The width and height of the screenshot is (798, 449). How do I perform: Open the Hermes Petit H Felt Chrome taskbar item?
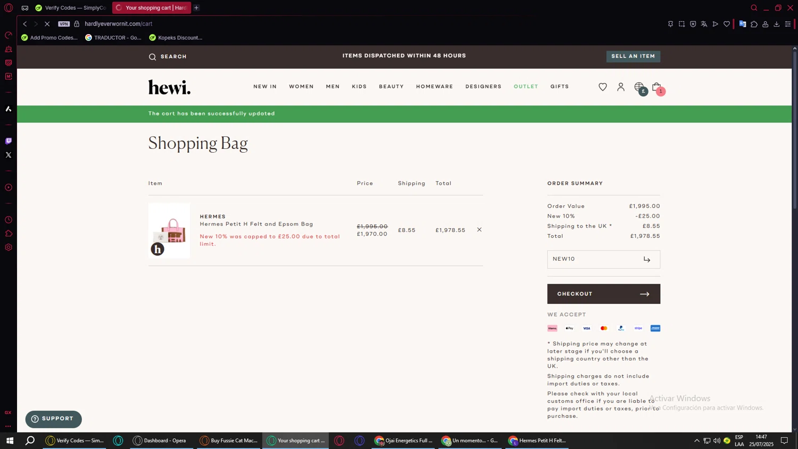[537, 440]
